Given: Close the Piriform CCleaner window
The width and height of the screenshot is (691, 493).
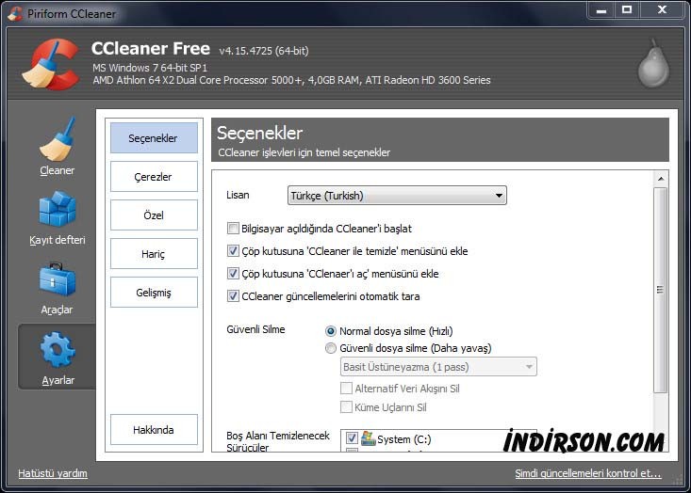Looking at the screenshot, I should coord(662,9).
